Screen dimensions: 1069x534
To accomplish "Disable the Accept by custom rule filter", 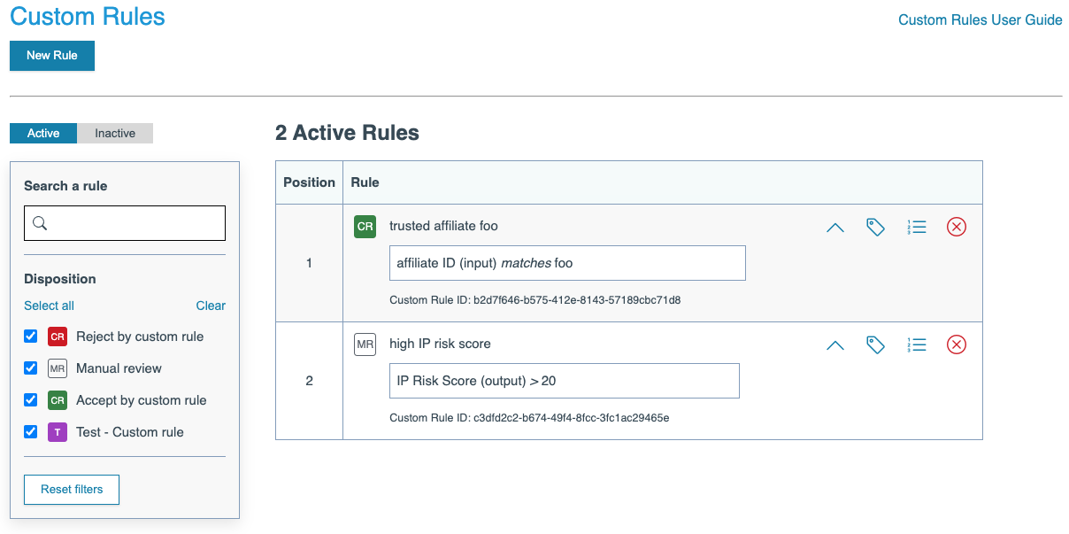I will [x=31, y=400].
